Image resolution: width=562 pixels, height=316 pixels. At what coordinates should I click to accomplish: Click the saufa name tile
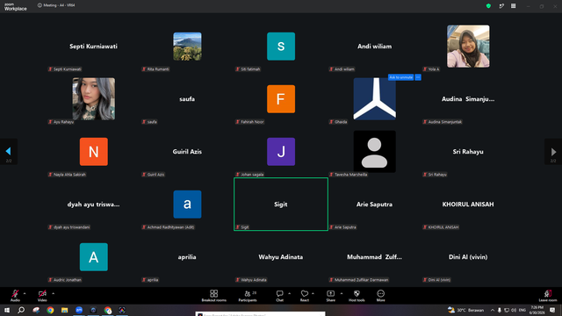[187, 99]
